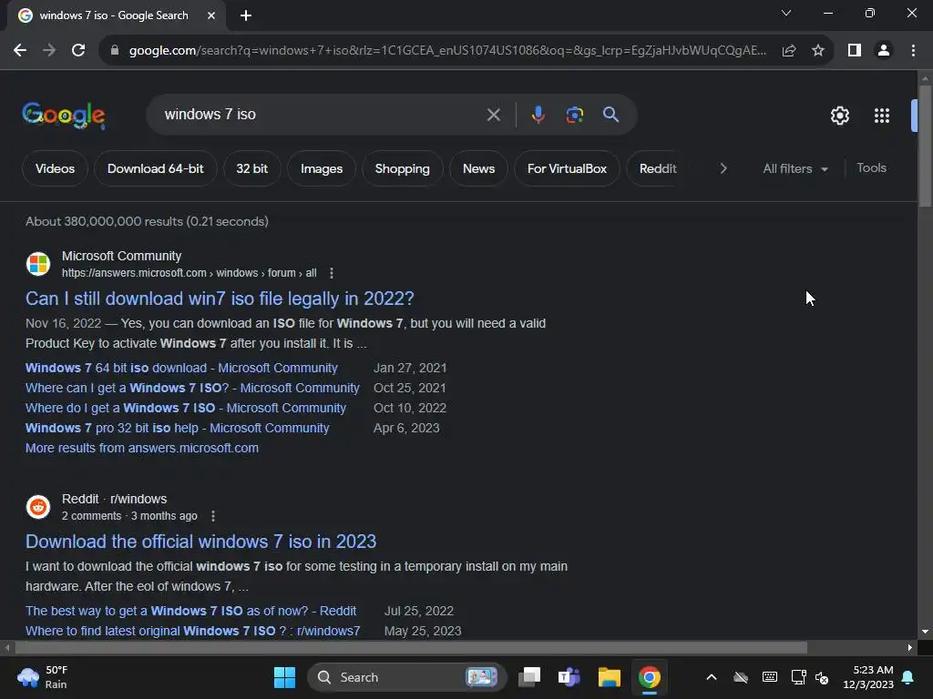Open notifications bell in system tray
The width and height of the screenshot is (933, 699).
(x=908, y=677)
